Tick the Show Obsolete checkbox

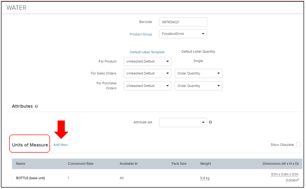point(298,145)
